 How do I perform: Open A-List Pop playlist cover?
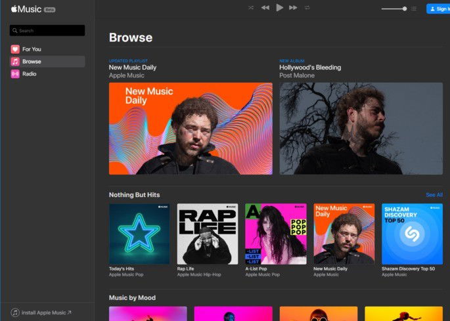276,234
